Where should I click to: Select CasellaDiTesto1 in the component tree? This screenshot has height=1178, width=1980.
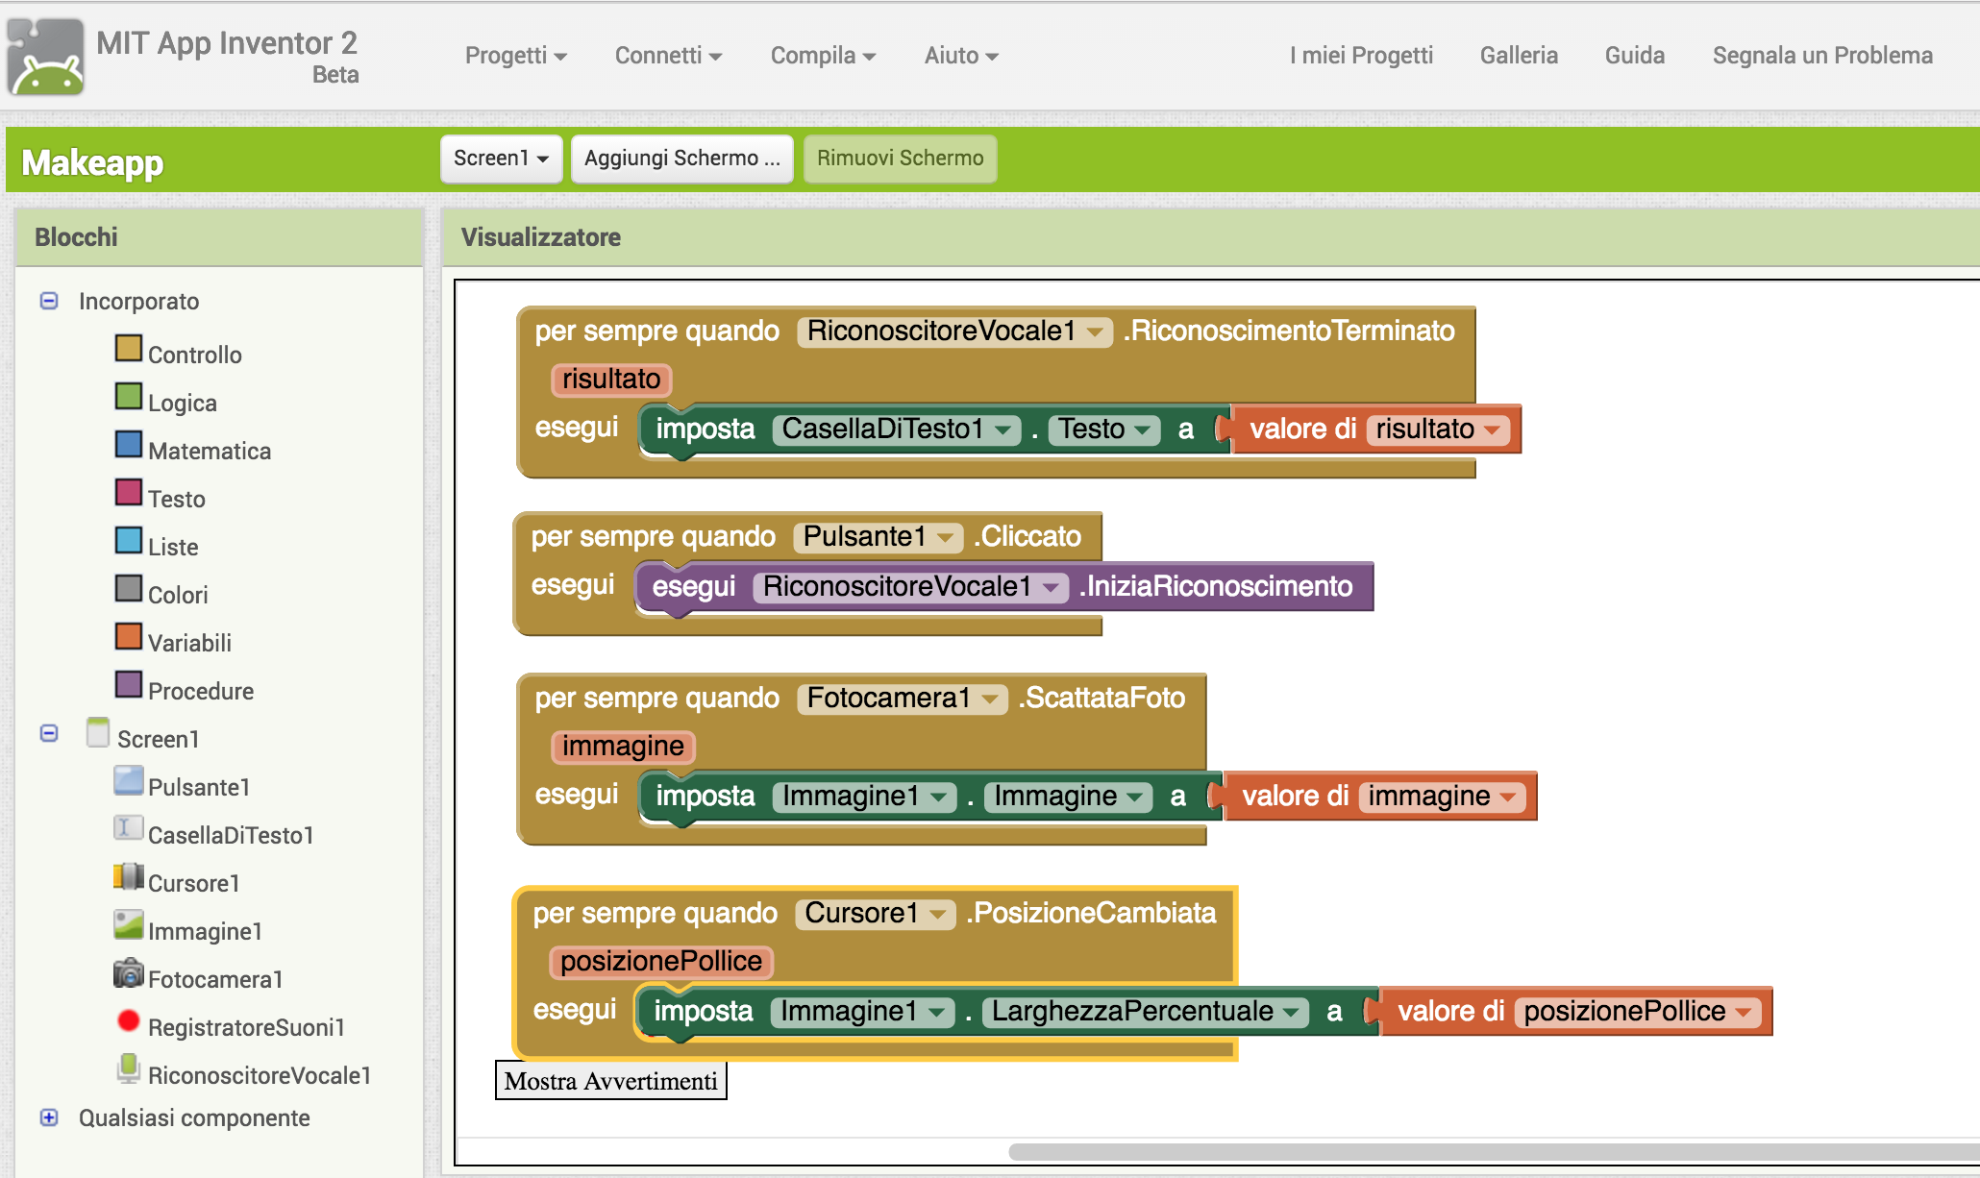(231, 835)
